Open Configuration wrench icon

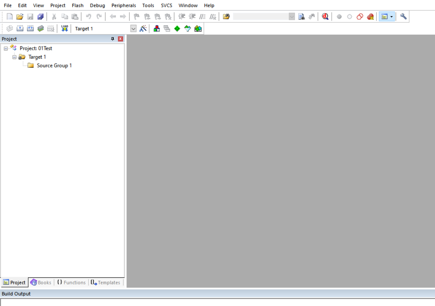(x=403, y=17)
